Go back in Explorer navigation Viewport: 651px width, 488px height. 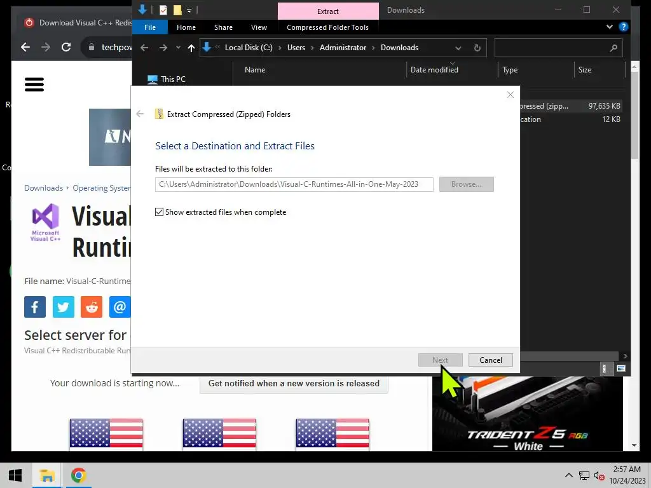144,48
